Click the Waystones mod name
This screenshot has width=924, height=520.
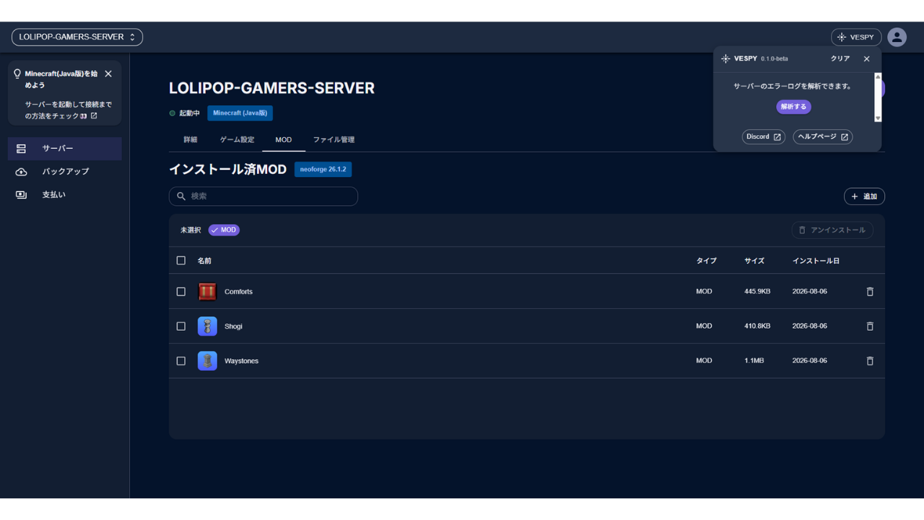point(241,361)
